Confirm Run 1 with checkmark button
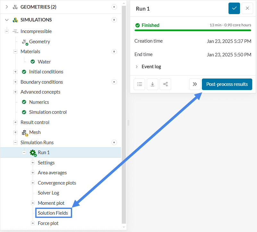Viewport: 257px width, 232px height. click(x=234, y=8)
